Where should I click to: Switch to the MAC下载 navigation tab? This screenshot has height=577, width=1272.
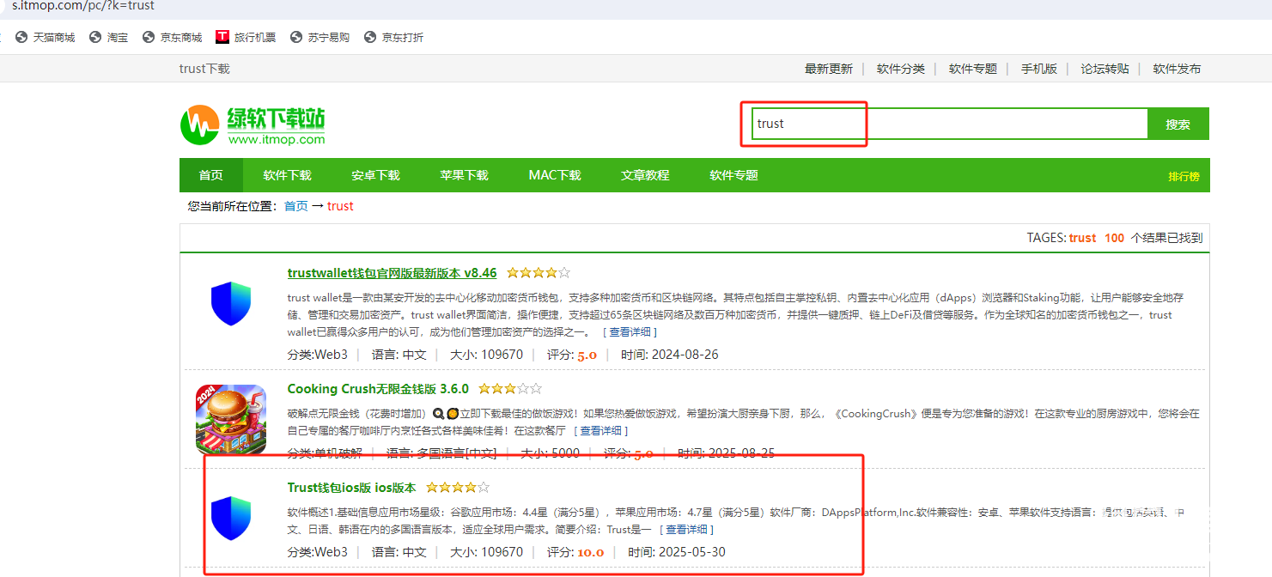(555, 175)
